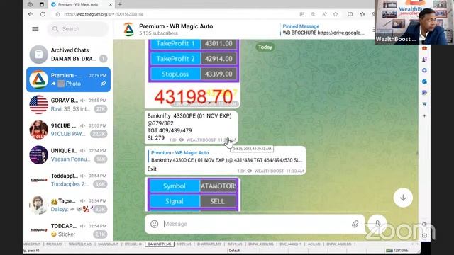Start a voice recording with microphone button
454x255 pixels.
point(377,224)
